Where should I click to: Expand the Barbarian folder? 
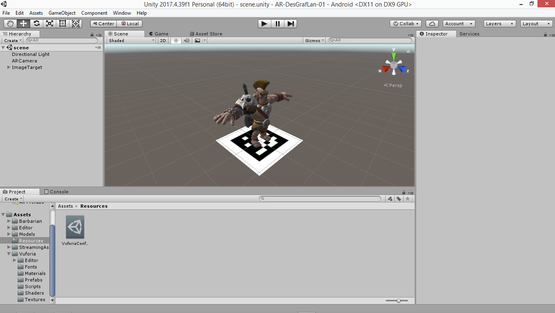click(x=9, y=221)
